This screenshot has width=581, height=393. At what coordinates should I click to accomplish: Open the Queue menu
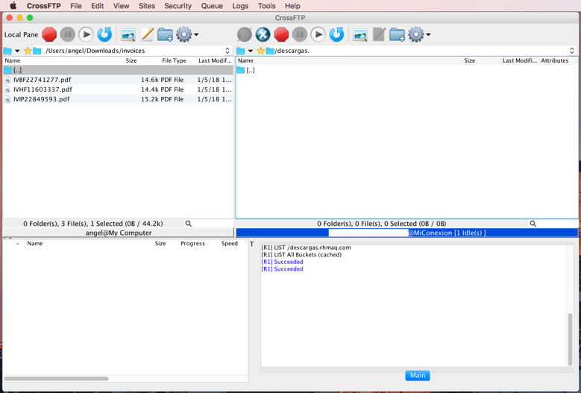pos(212,6)
